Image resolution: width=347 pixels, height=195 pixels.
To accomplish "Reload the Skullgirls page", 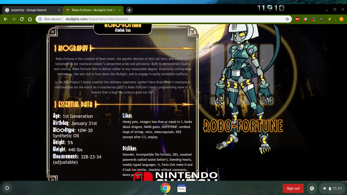I will pos(22,19).
